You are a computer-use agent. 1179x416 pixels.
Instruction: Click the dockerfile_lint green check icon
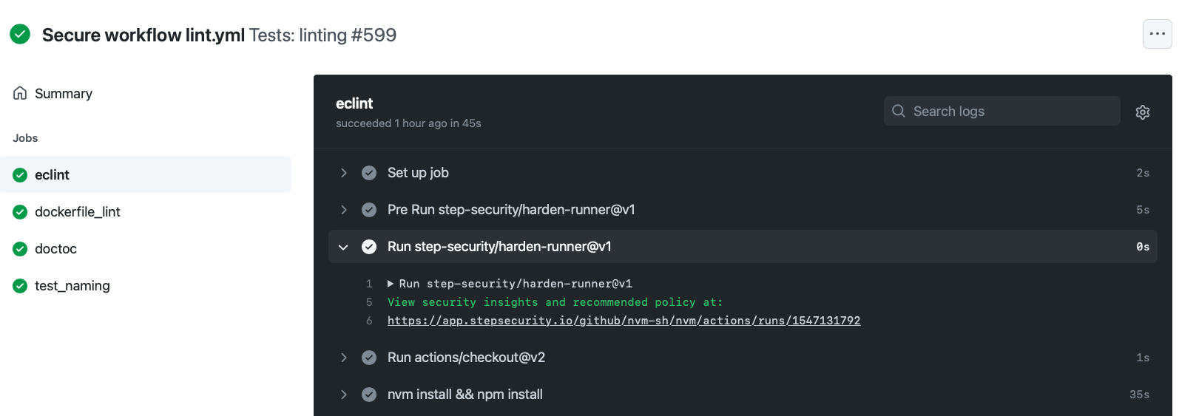(x=20, y=212)
